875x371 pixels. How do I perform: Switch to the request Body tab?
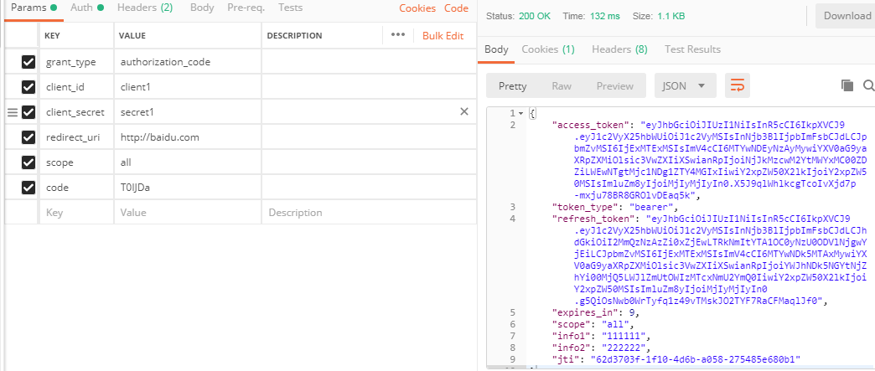(x=201, y=8)
